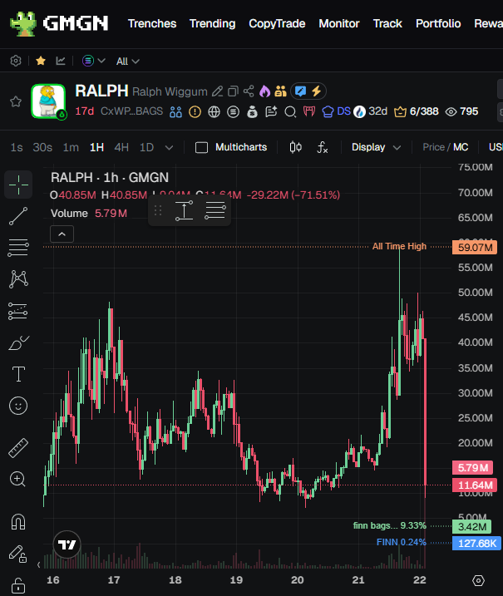Select the 1m timeframe
The image size is (503, 596).
point(71,147)
